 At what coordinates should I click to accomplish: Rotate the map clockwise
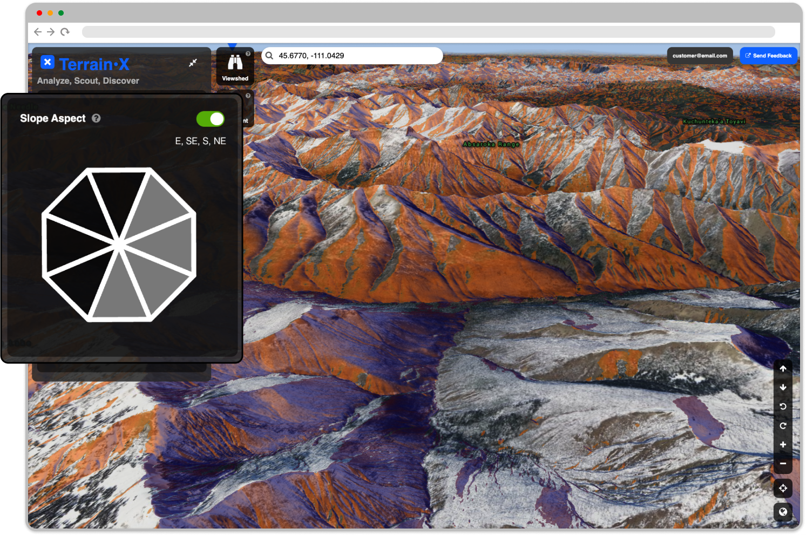783,425
